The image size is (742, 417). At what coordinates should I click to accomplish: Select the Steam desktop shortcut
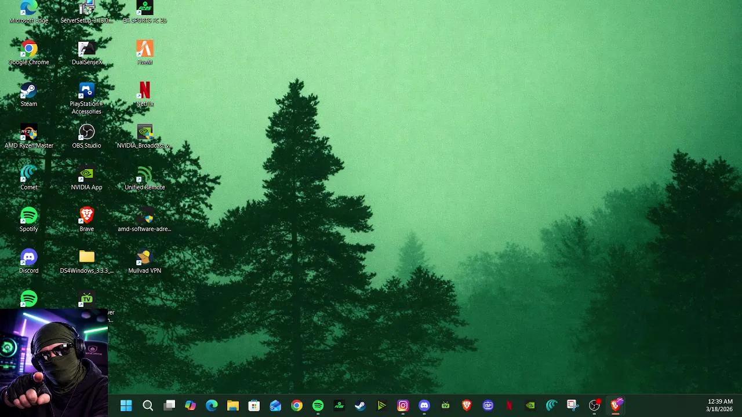pyautogui.click(x=29, y=94)
